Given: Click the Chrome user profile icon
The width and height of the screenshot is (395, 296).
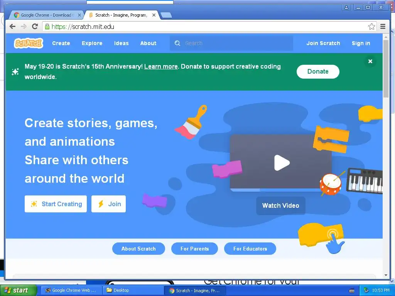Looking at the screenshot, I should point(347,7).
